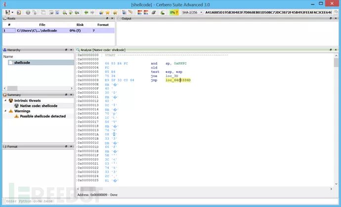Viewport: 341px width, 207px height.
Task: Close the Format panel
Action: [71, 146]
